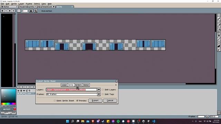
Task: Go to previous frame
Action: 23,87
